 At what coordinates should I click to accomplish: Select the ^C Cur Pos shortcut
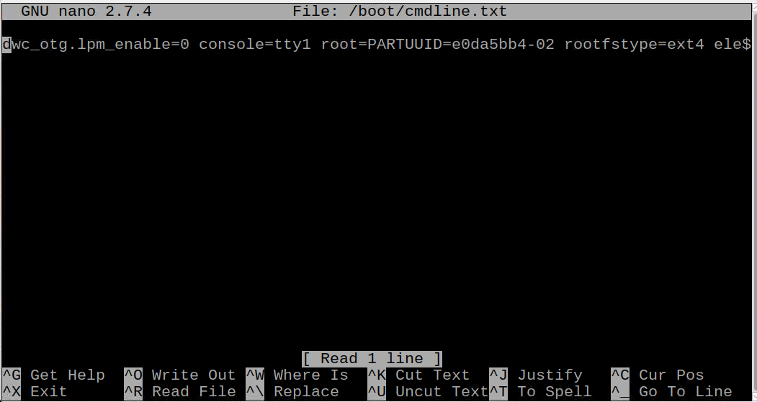point(658,375)
